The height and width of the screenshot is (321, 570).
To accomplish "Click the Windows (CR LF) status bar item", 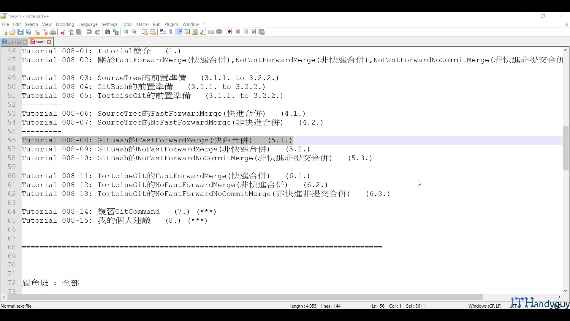I will tap(484, 306).
